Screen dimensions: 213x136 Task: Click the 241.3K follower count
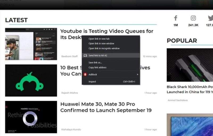193,25
